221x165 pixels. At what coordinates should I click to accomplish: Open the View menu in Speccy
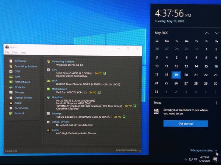pos(15,53)
